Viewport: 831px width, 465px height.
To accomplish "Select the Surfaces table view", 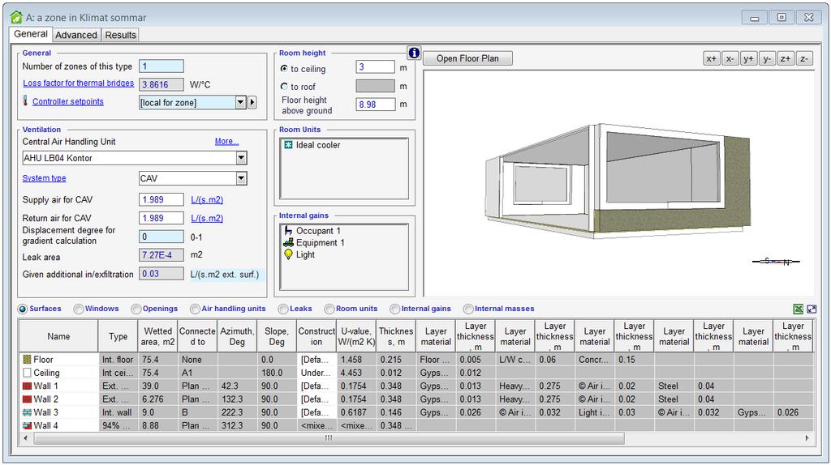I will click(x=23, y=309).
